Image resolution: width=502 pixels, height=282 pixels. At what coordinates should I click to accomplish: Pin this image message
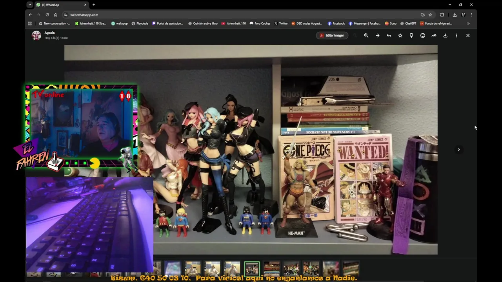411,35
